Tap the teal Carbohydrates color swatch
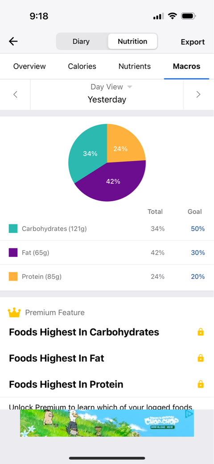The image size is (214, 464). (x=13, y=229)
